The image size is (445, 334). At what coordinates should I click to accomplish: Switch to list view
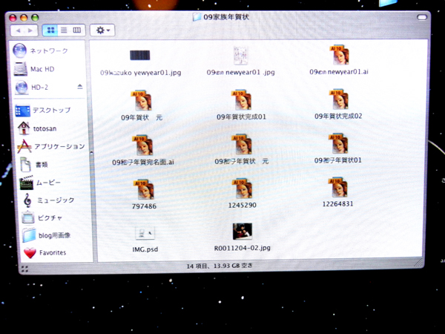click(x=64, y=30)
